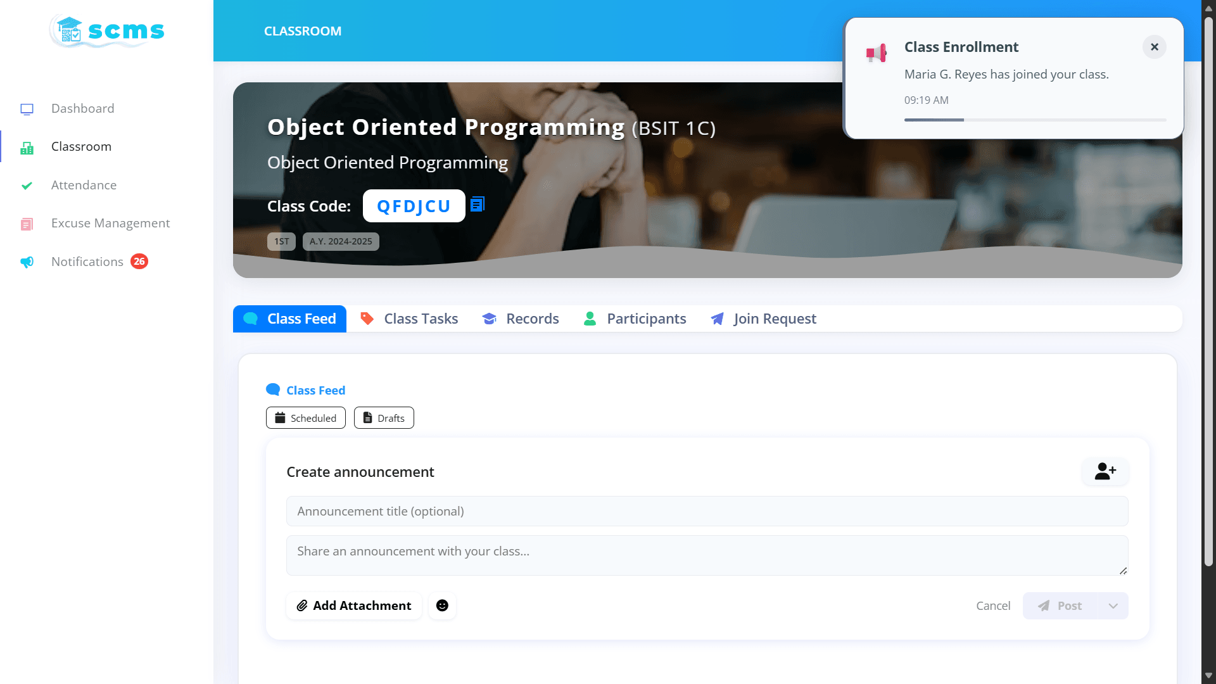Open the Records tab

pyautogui.click(x=520, y=319)
